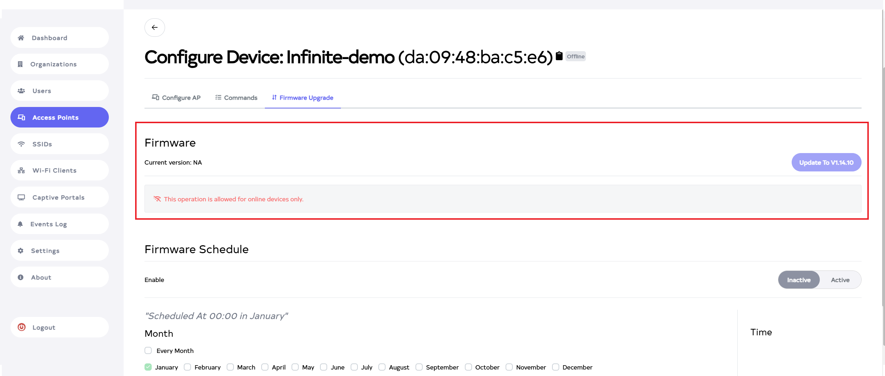The height and width of the screenshot is (376, 885).
Task: Set firmware schedule to Active
Action: (840, 280)
